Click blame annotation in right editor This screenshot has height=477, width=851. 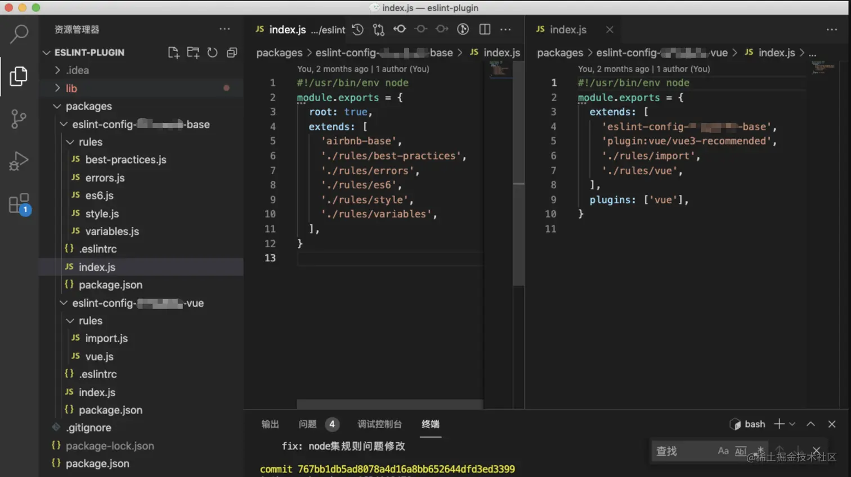pyautogui.click(x=644, y=69)
